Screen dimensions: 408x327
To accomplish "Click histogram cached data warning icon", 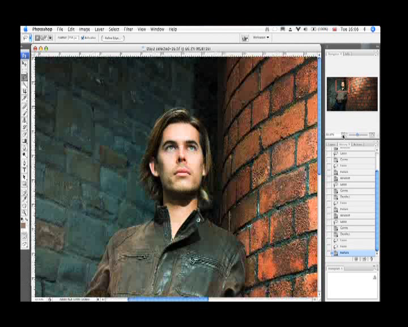I will 375,278.
